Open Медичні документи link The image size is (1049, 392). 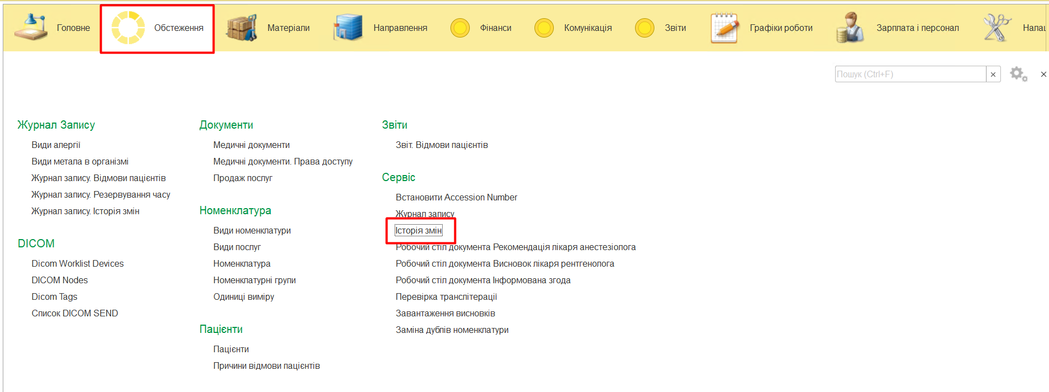point(251,145)
